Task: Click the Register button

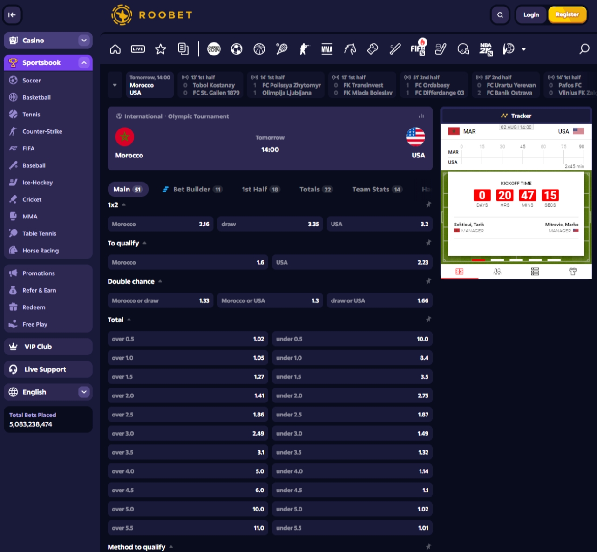Action: pos(567,15)
